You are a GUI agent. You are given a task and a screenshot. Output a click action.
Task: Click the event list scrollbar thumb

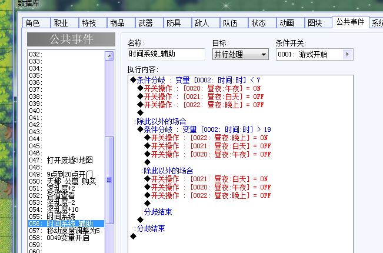109,180
